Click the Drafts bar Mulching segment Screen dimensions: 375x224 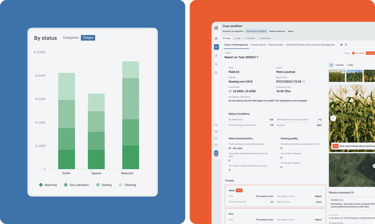click(66, 159)
